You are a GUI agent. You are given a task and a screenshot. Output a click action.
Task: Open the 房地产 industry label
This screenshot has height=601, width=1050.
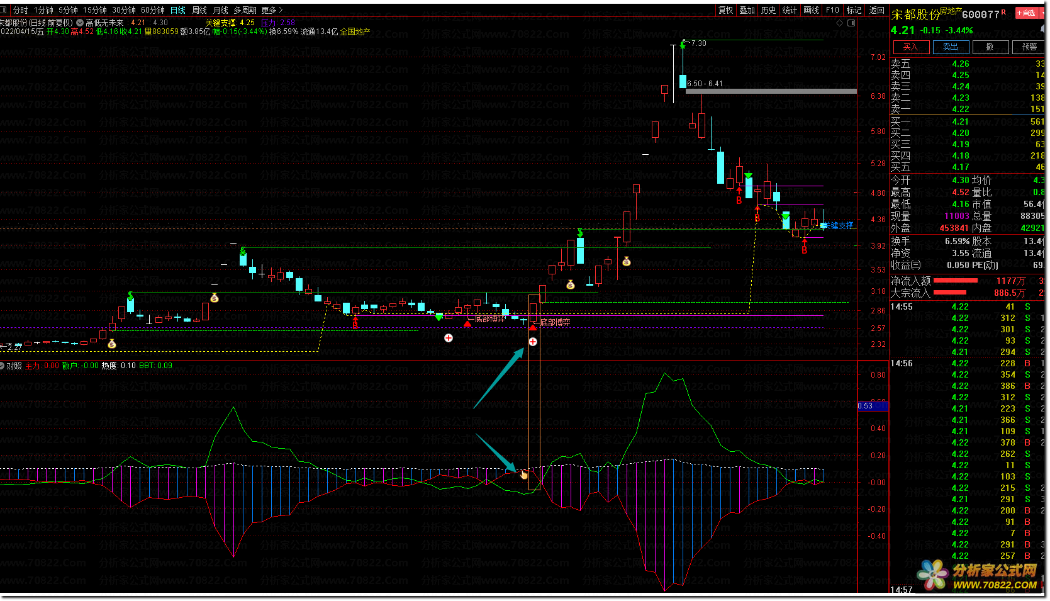coord(951,11)
